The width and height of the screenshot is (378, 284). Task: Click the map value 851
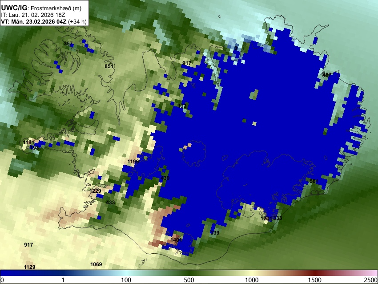click(109, 66)
